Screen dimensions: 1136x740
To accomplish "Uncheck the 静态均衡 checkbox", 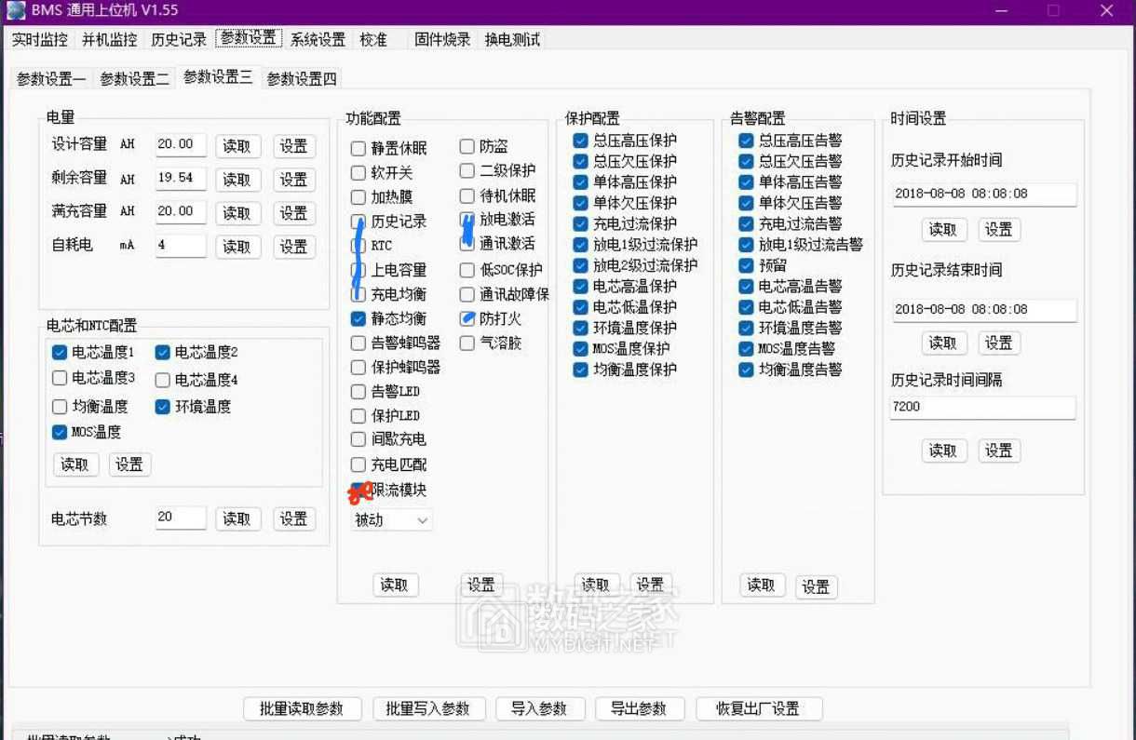I will tap(358, 318).
